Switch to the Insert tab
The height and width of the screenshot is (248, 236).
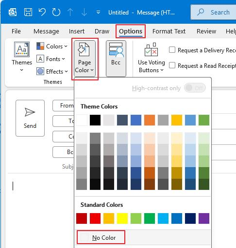point(77,31)
